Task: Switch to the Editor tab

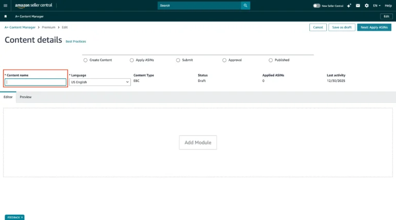Action: [8, 97]
